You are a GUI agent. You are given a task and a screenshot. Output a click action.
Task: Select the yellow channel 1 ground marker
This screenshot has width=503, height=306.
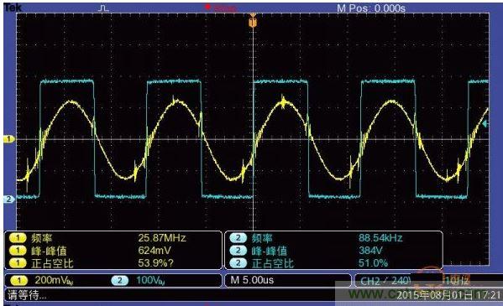pos(9,139)
